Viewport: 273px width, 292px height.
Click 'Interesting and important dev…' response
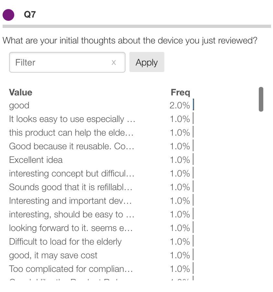[x=70, y=201]
